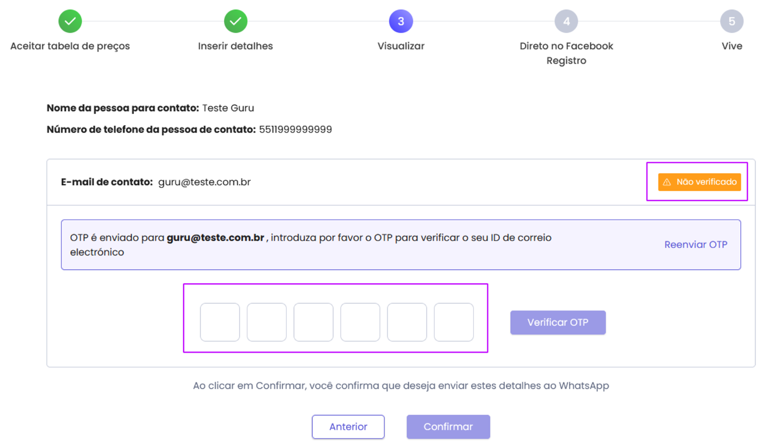768x444 pixels.
Task: Click the green checkmark above Inserir detalhes
Action: point(235,21)
